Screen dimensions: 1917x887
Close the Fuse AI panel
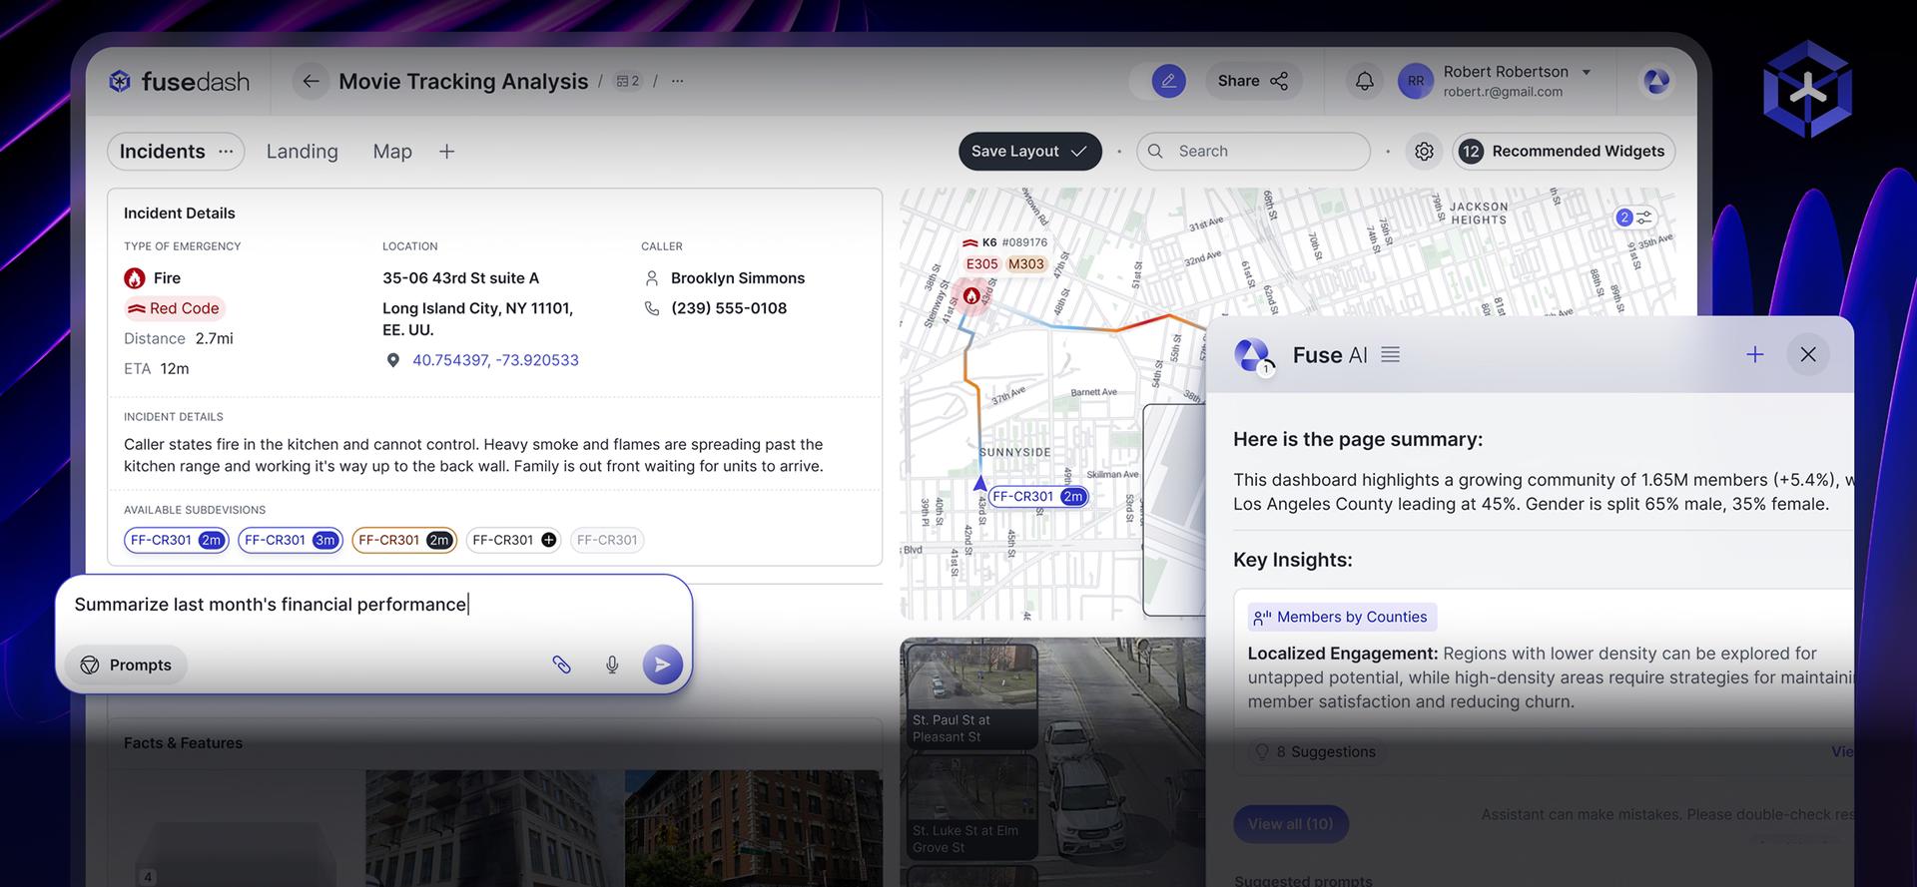tap(1807, 354)
